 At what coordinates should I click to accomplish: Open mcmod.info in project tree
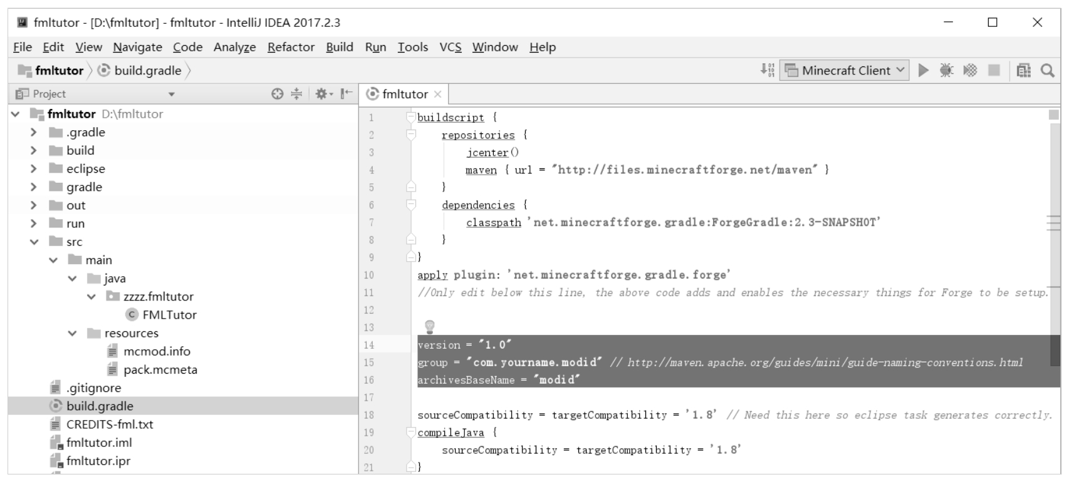[157, 351]
